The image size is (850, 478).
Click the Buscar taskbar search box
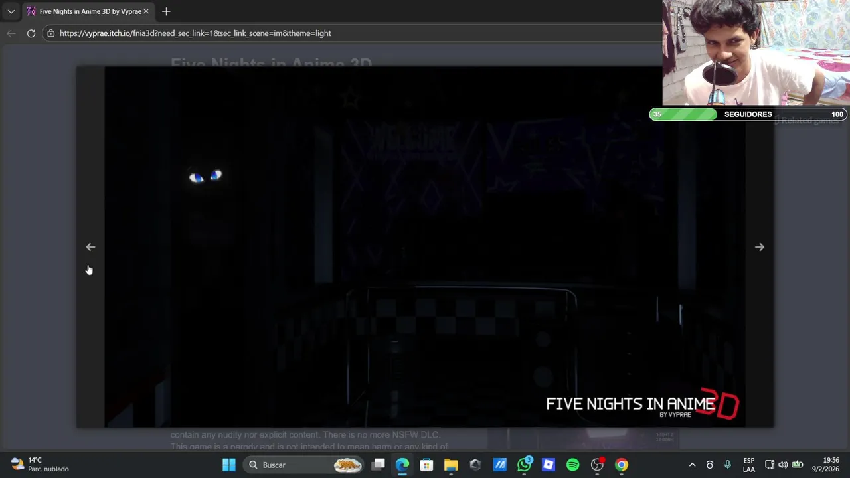304,465
